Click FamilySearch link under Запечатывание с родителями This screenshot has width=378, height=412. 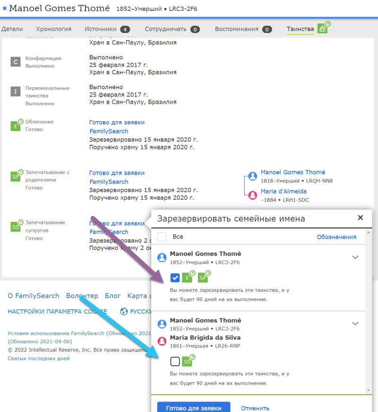click(109, 181)
